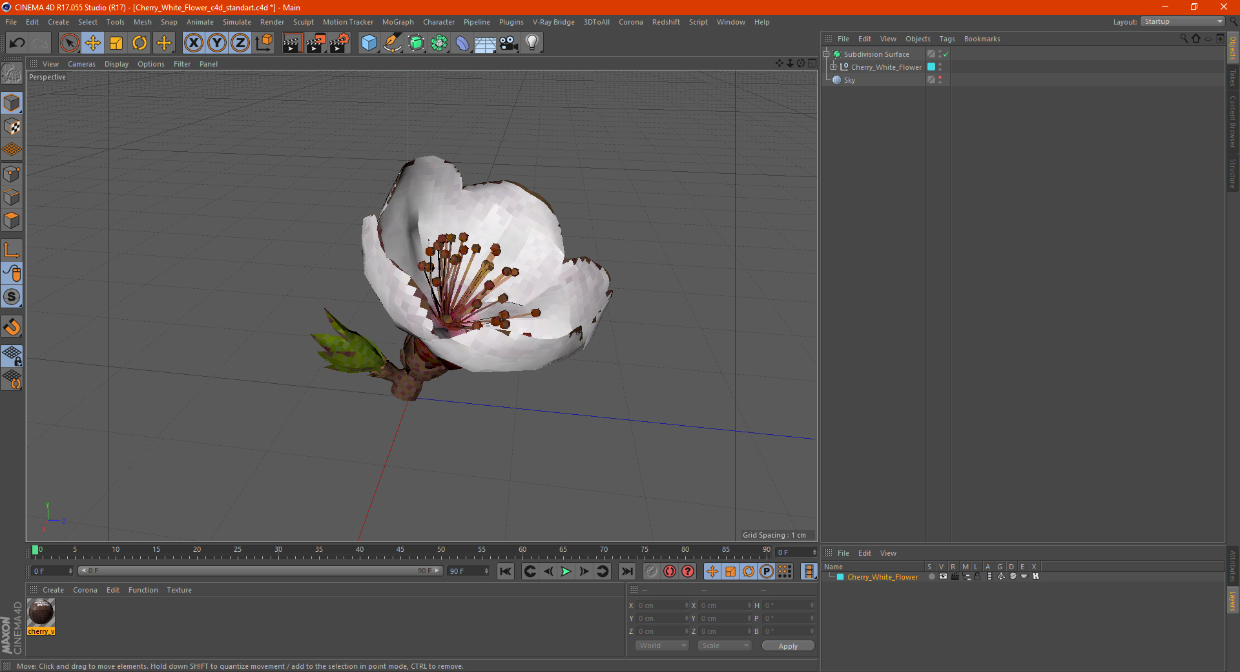Click the Cherry_White_Flower object layer swatch
The image size is (1240, 672).
click(931, 67)
